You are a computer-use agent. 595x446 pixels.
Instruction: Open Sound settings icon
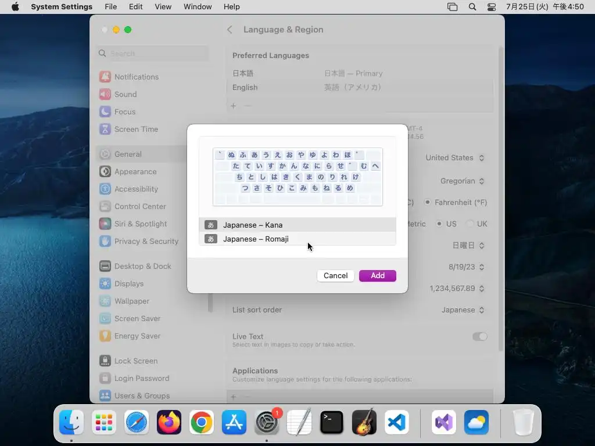[x=105, y=95]
